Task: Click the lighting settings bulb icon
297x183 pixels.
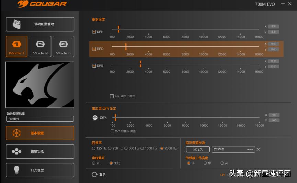Action: point(16,170)
